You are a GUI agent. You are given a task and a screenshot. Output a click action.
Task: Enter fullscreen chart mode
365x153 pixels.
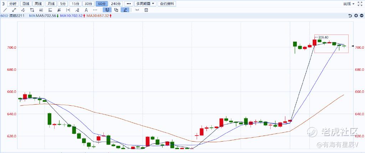click(360, 4)
